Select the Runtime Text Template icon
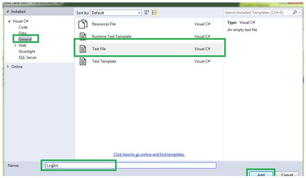The height and width of the screenshot is (178, 306). [83, 36]
